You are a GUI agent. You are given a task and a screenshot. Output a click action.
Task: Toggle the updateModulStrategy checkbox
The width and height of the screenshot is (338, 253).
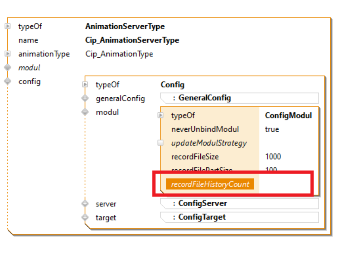(161, 143)
